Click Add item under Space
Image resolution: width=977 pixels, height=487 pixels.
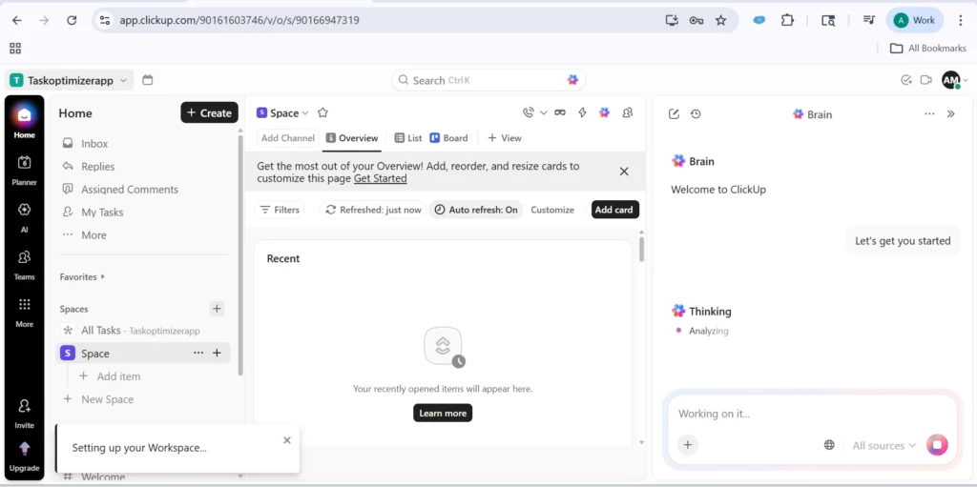click(110, 376)
